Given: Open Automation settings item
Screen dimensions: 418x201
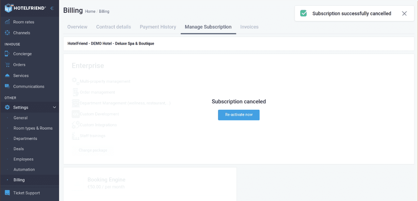Looking at the screenshot, I should [24, 170].
